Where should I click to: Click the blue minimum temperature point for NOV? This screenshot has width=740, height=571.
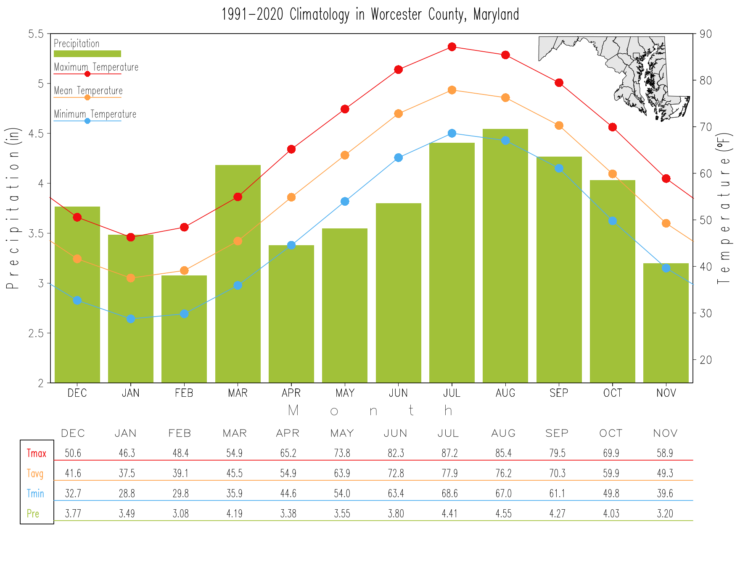[x=666, y=268]
